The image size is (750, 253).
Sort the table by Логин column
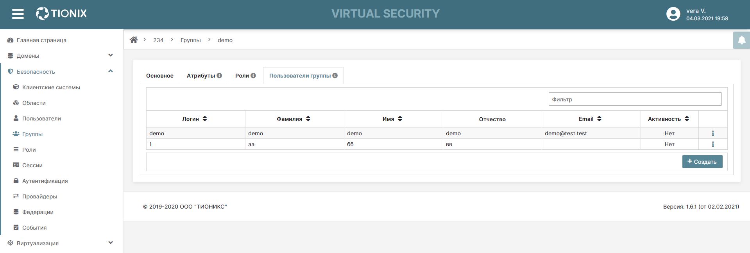click(x=205, y=119)
